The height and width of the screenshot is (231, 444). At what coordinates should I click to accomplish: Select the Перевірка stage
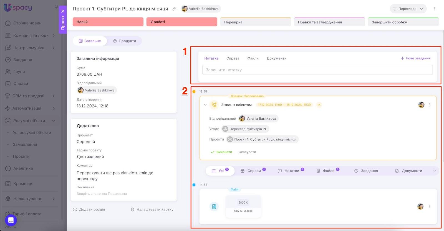pyautogui.click(x=256, y=22)
